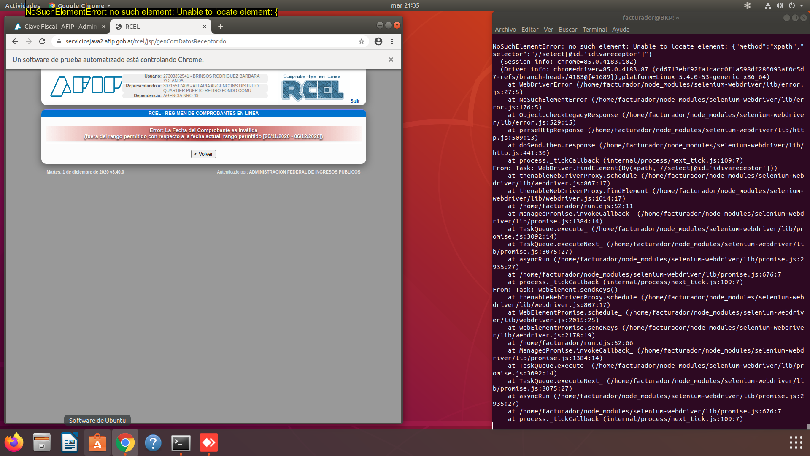Open terminal Buscar menu
The height and width of the screenshot is (456, 810).
(x=568, y=30)
